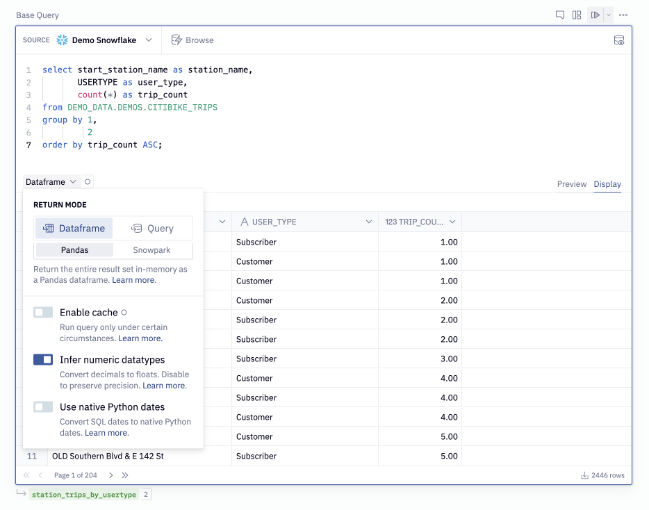649x510 pixels.
Task: Toggle the Enable cache switch
Action: 43,313
